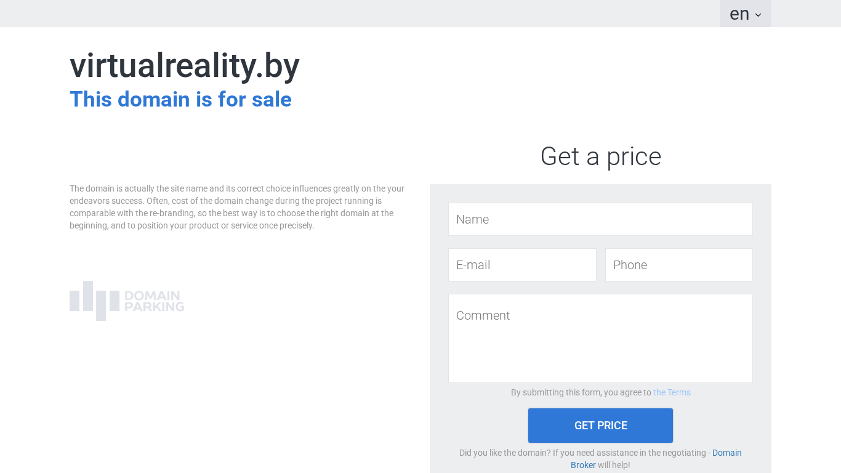This screenshot has width=841, height=473.
Task: Open the "en" language dropdown
Action: coord(744,14)
